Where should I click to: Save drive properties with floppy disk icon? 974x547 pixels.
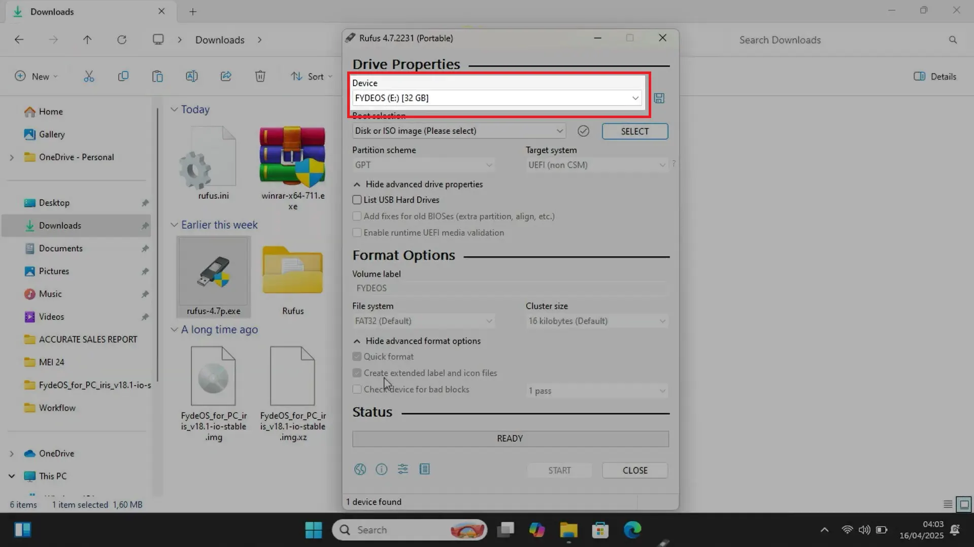pos(658,98)
